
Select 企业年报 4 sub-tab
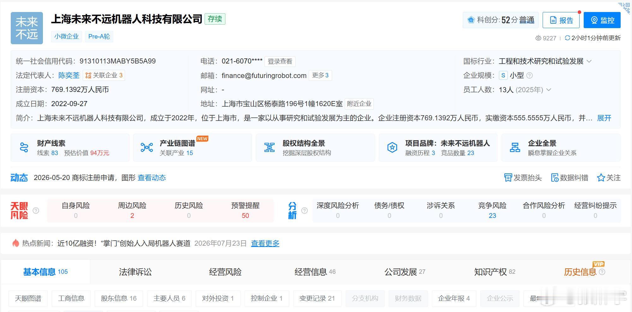click(454, 298)
